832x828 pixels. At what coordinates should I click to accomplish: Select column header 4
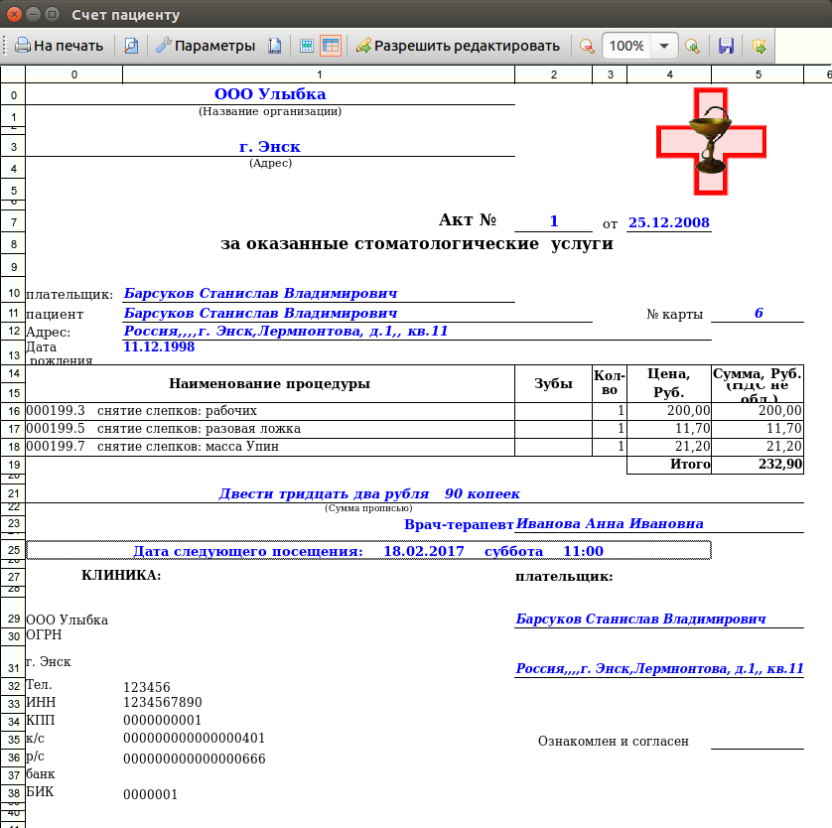(x=669, y=74)
